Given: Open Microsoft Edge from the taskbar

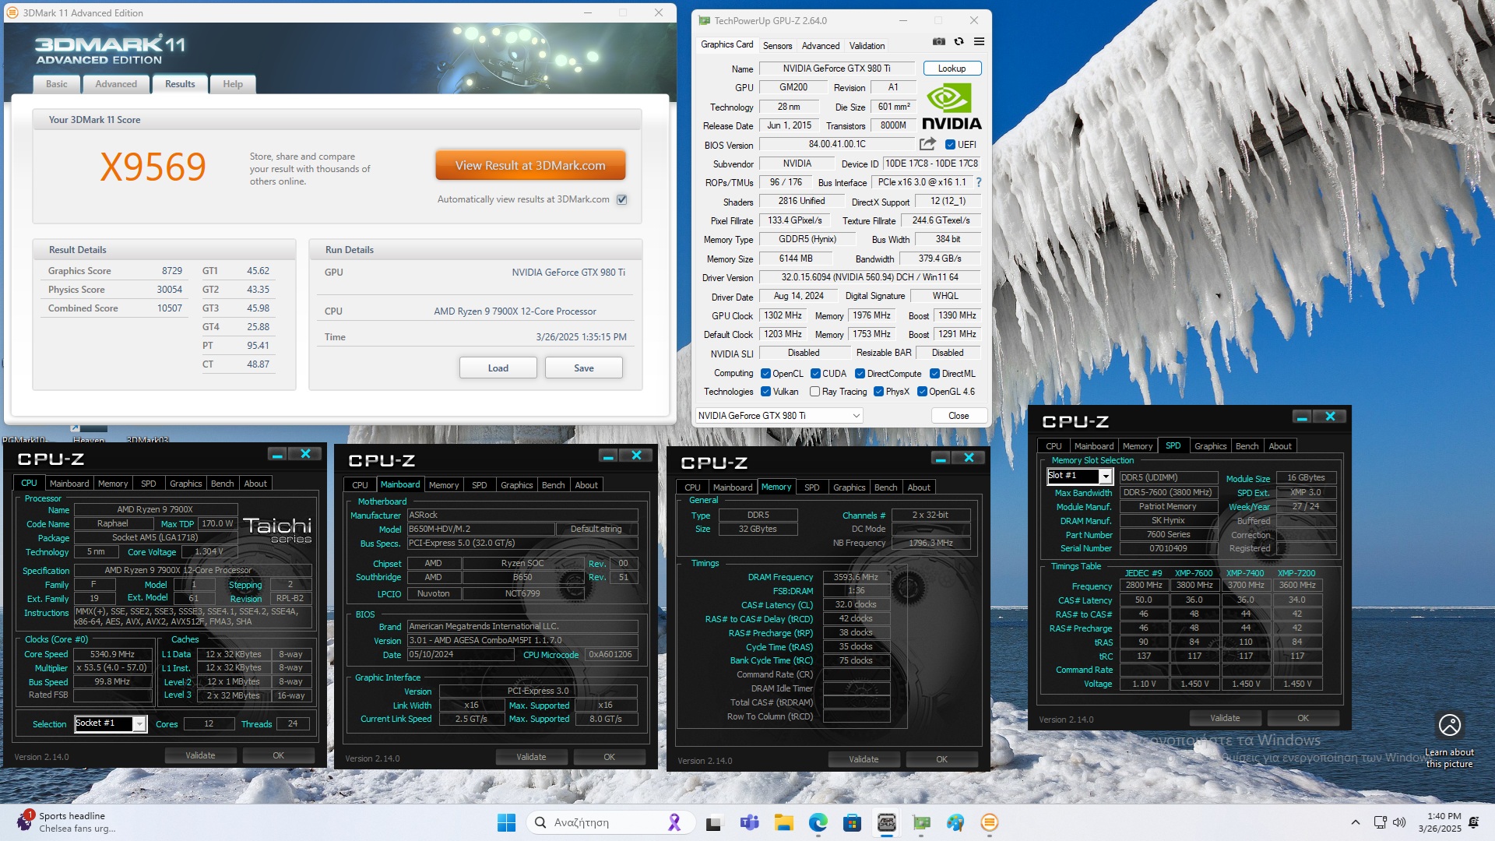Looking at the screenshot, I should (x=818, y=822).
